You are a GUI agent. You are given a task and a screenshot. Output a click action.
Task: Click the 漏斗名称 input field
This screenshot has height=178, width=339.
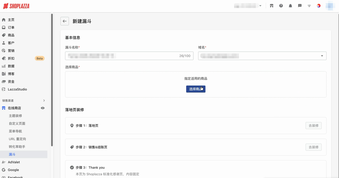129,56
